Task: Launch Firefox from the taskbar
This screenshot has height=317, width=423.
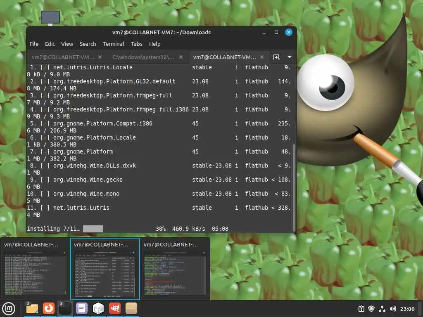Action: pos(49,308)
